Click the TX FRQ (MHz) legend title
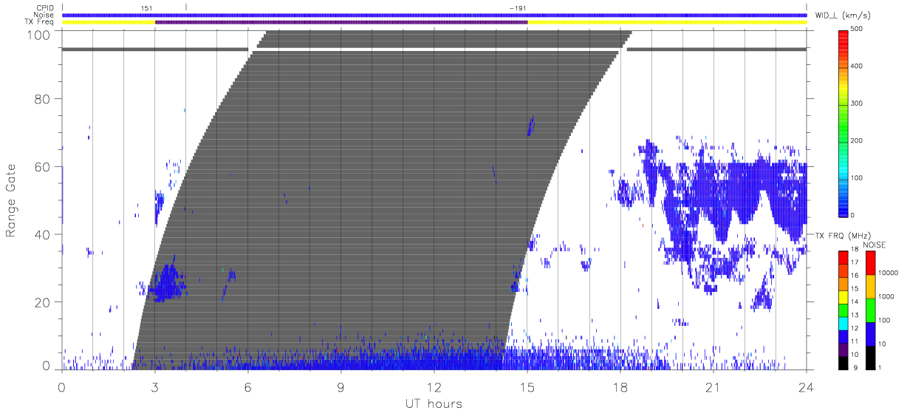 click(x=842, y=236)
